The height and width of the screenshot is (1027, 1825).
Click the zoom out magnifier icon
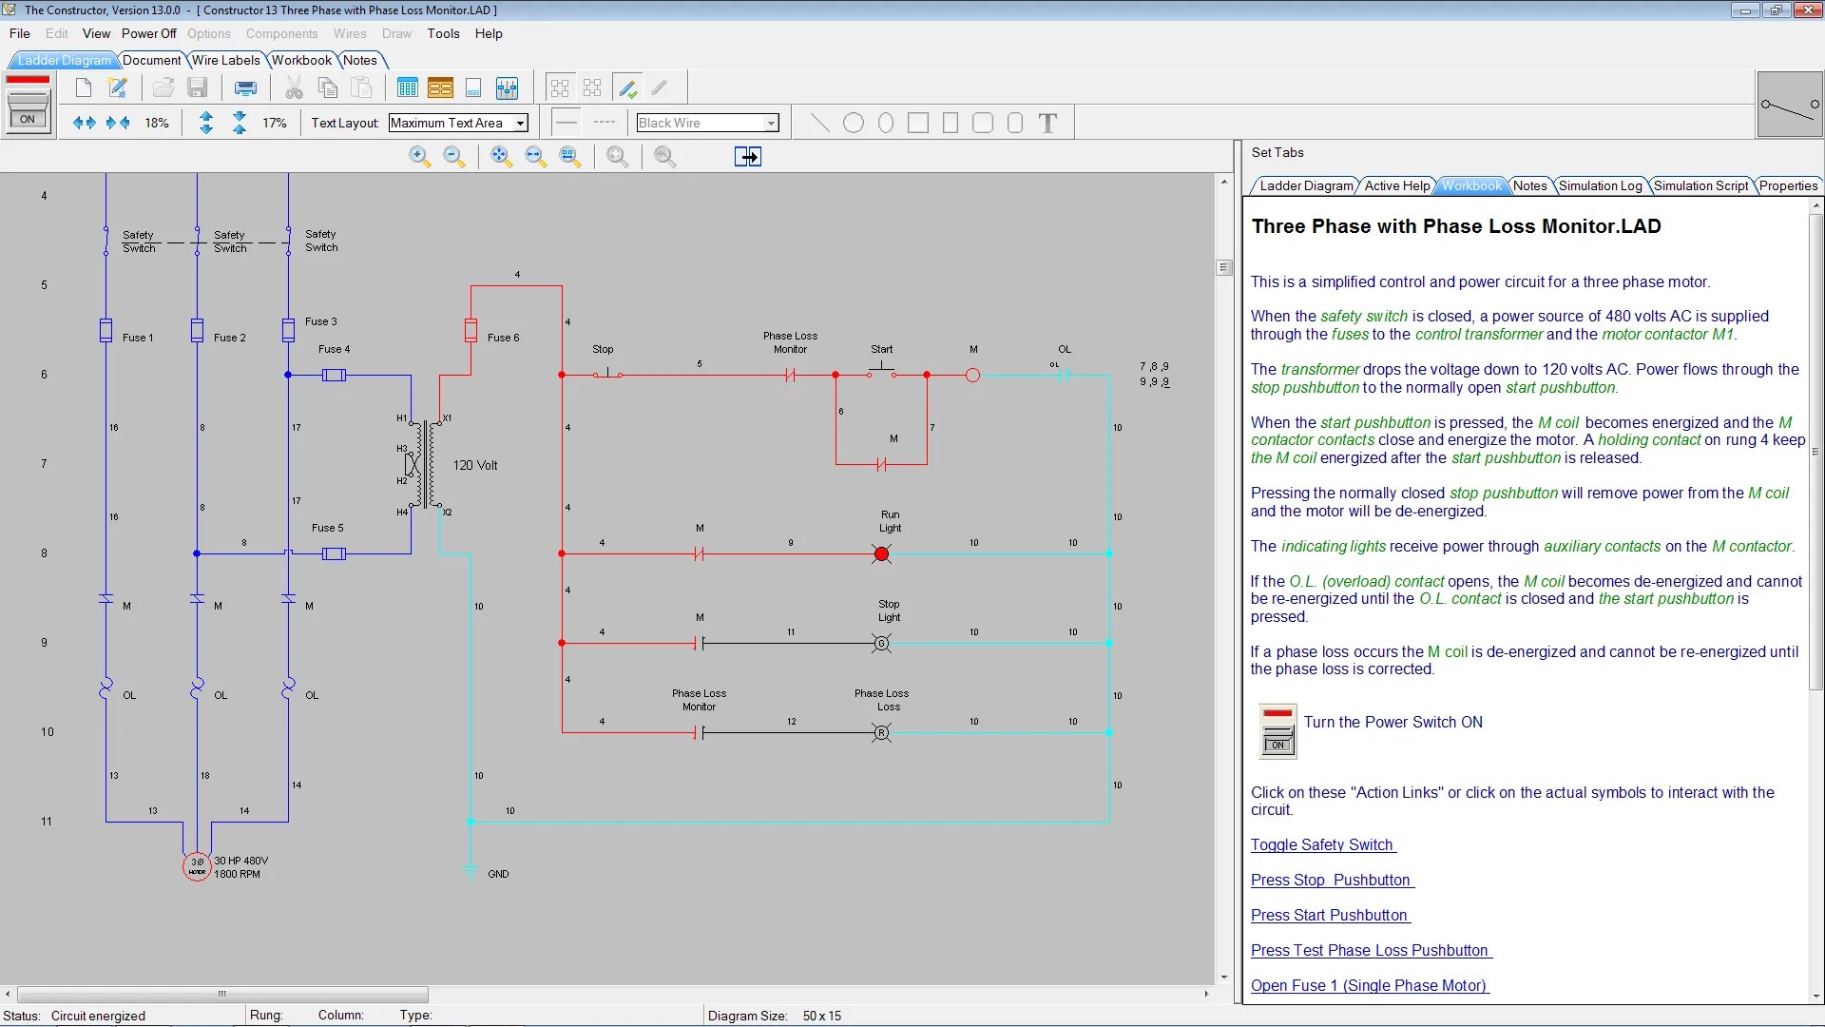tap(454, 157)
